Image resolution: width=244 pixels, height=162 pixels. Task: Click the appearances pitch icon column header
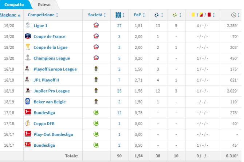[118, 15]
